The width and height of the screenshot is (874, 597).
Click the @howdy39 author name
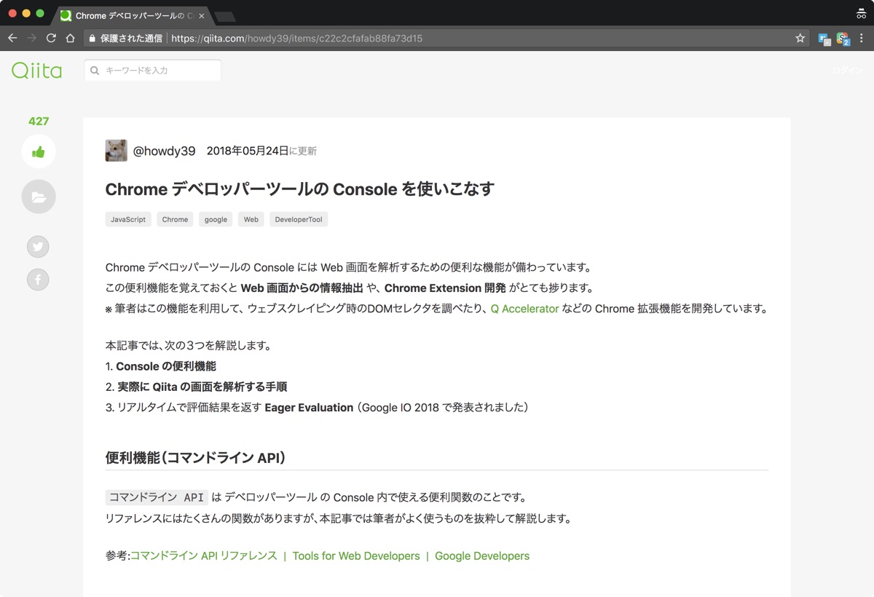pyautogui.click(x=164, y=151)
